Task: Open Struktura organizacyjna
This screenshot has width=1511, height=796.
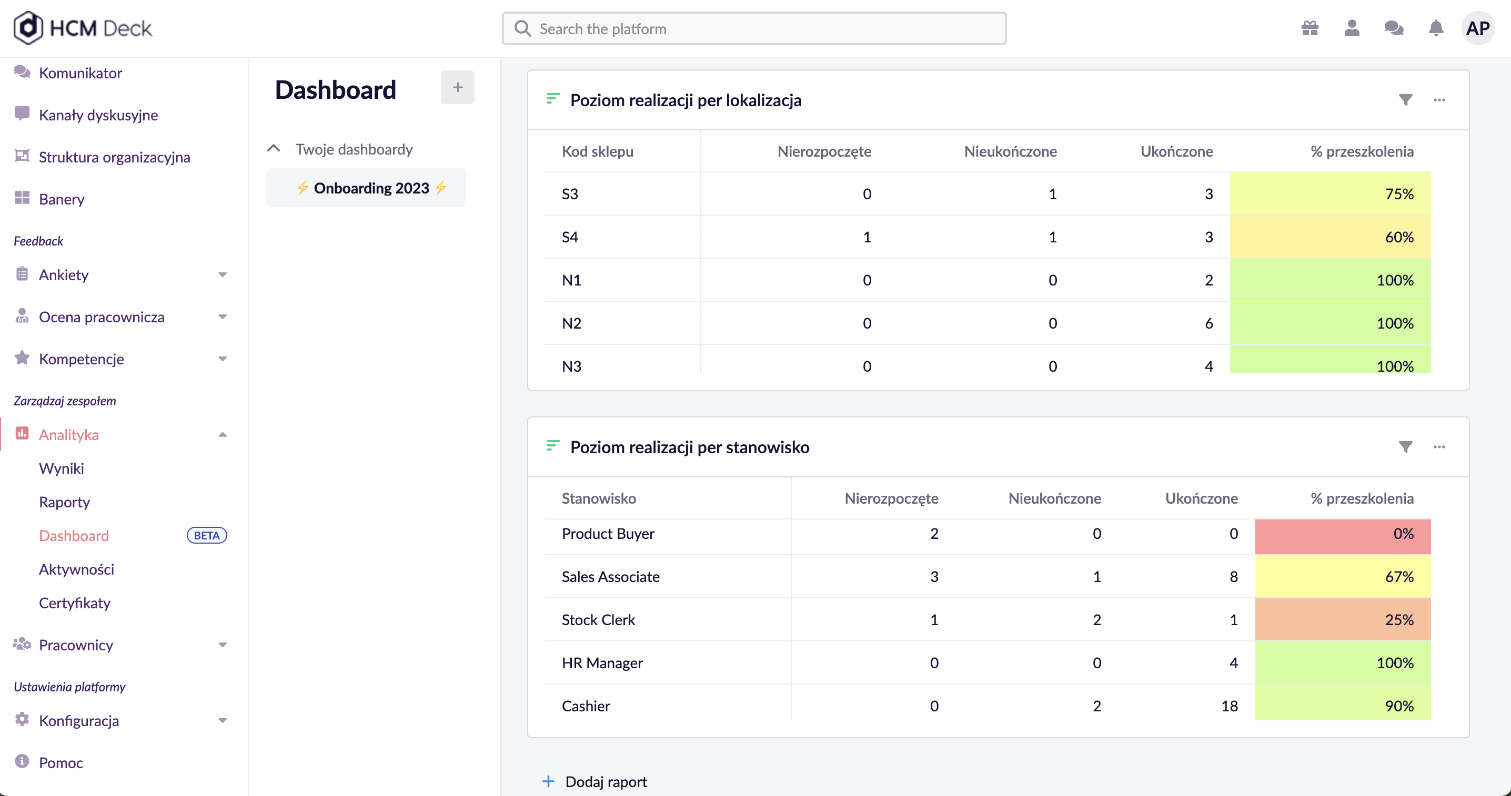Action: 114,157
